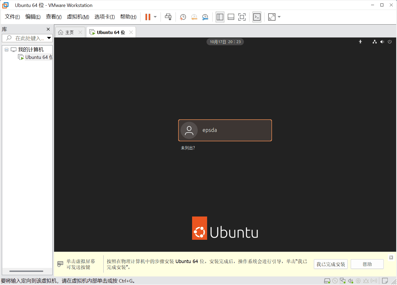The image size is (397, 285).
Task: Open the snapshot manager
Action: pos(205,17)
